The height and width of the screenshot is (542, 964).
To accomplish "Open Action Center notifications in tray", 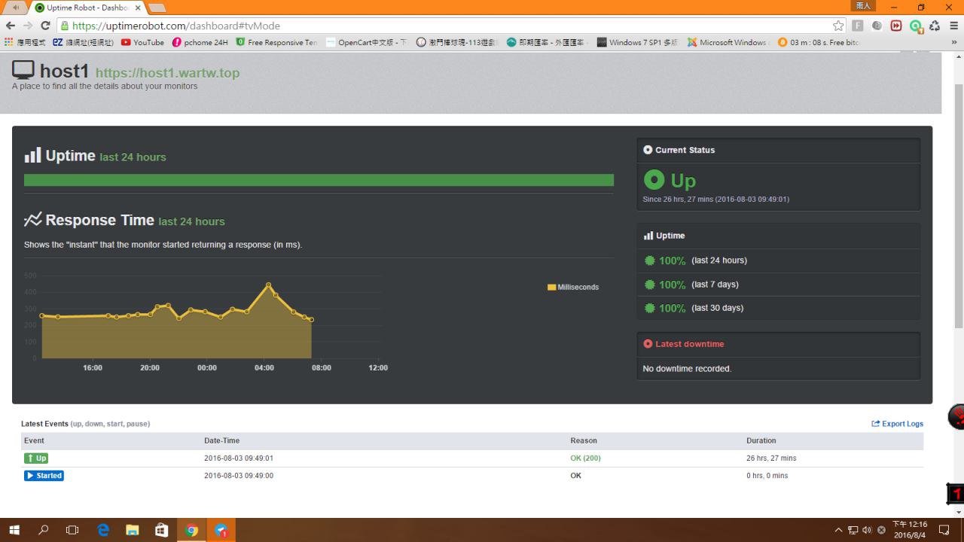I will (x=944, y=530).
